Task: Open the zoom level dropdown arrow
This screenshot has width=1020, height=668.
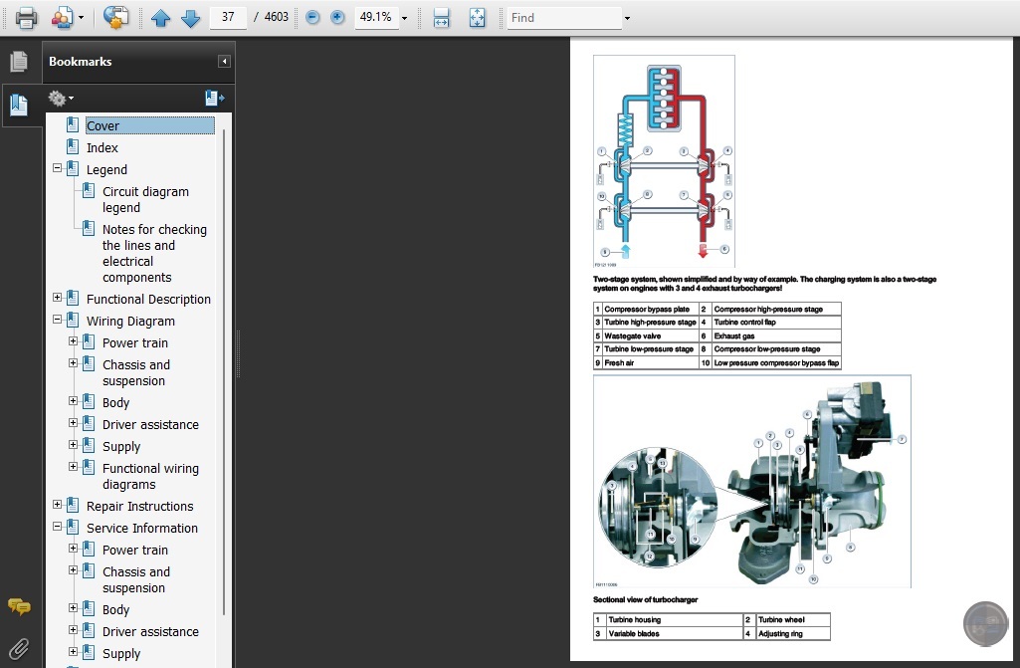Action: click(405, 18)
